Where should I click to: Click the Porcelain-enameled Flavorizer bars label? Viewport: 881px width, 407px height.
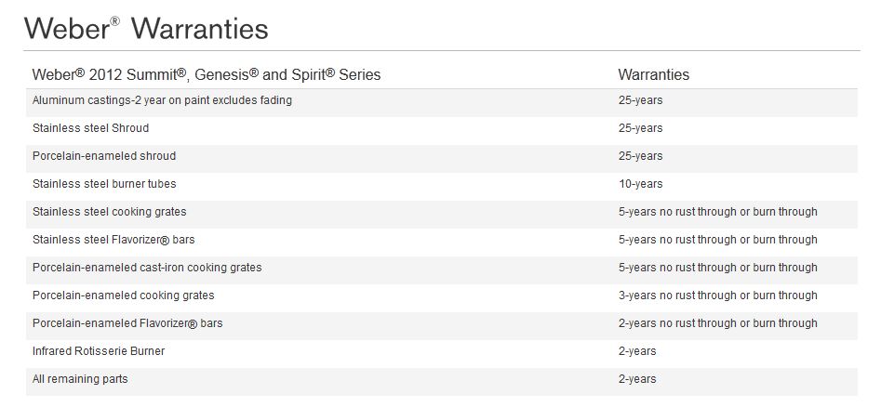pyautogui.click(x=127, y=323)
